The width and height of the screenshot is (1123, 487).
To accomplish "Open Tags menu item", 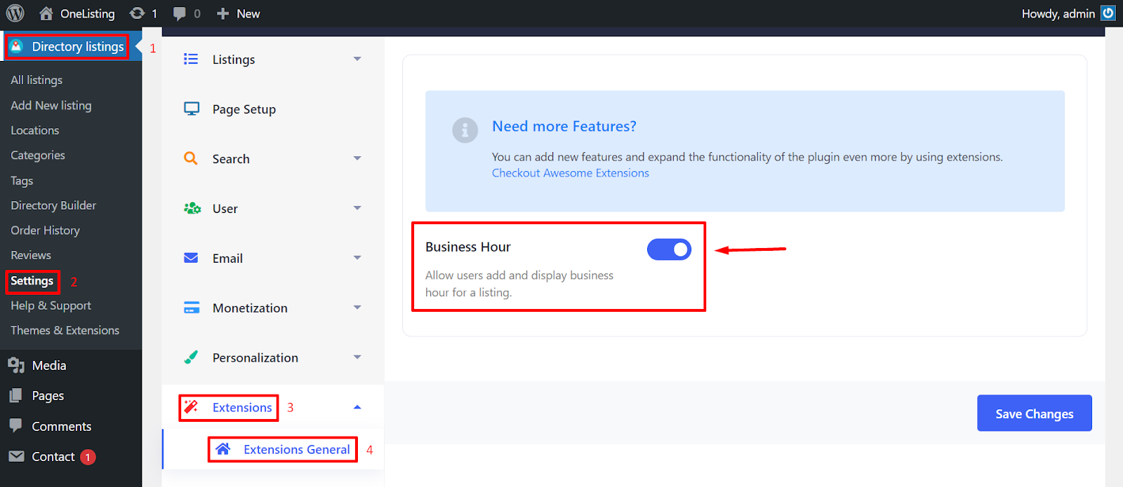I will [22, 181].
